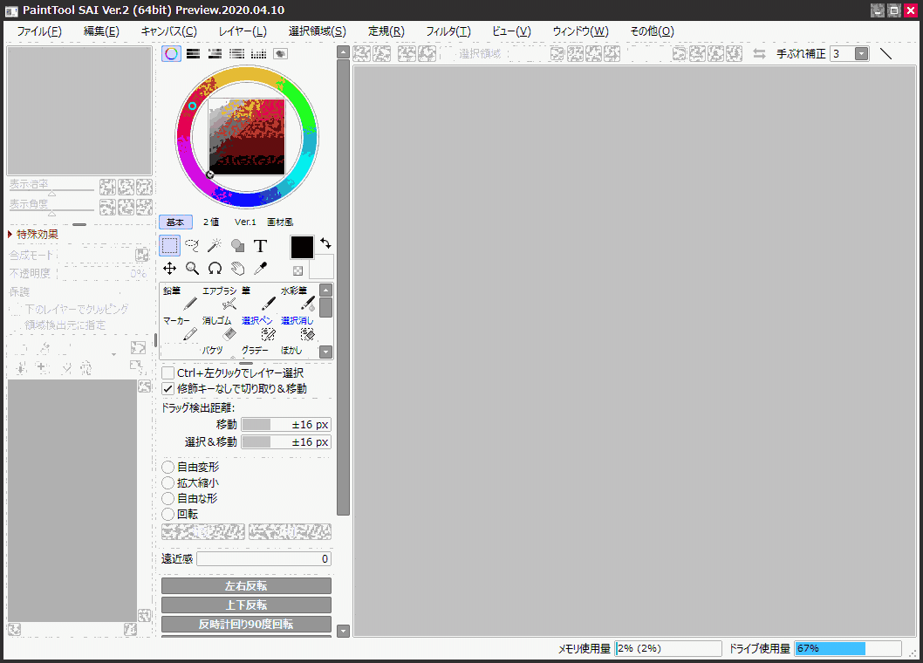Switch to the 2値 brush tab
923x663 pixels.
tap(210, 222)
